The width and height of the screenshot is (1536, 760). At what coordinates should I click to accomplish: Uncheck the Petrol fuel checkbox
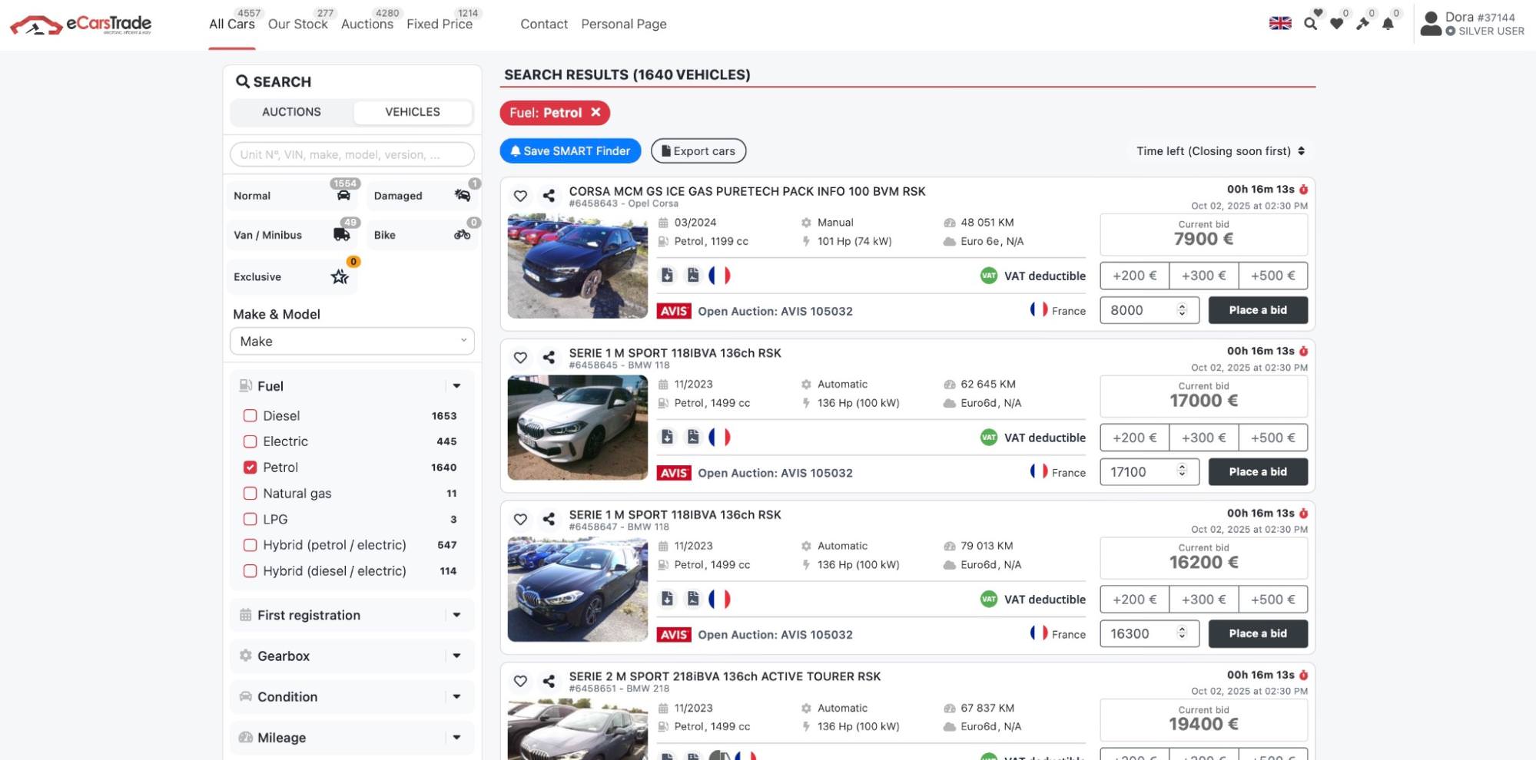click(x=250, y=468)
